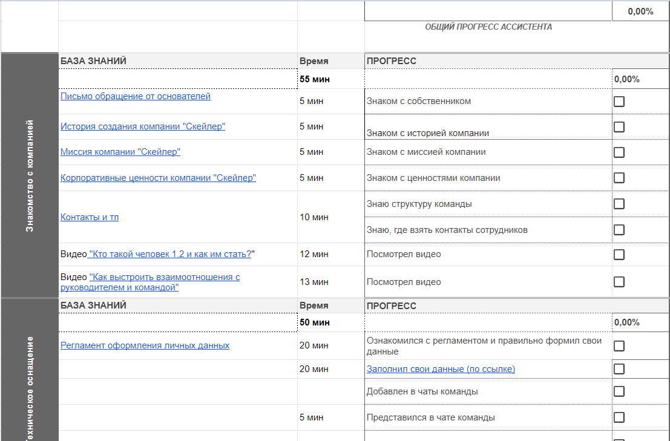Follow the "Заполнил свои данные (по ссылке)" link

tap(441, 369)
